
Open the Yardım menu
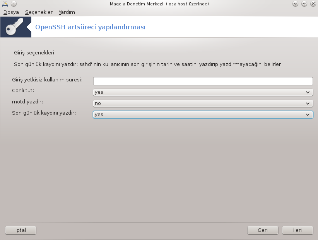click(67, 12)
